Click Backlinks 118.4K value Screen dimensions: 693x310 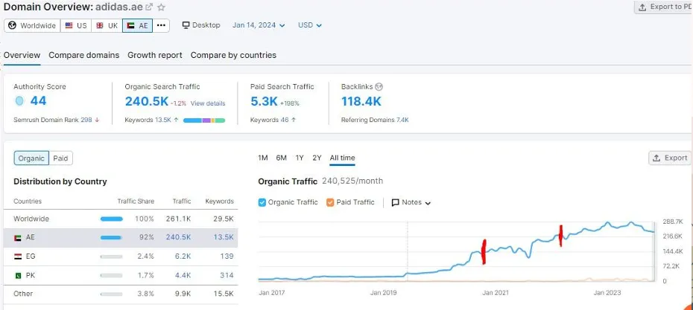[361, 101]
